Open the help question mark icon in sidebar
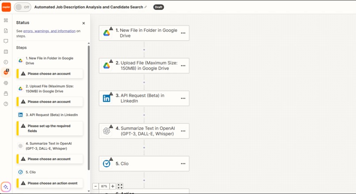 (6, 104)
